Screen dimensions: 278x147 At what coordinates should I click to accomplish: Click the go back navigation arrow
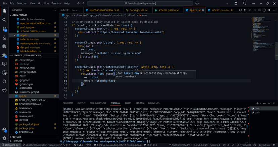pyautogui.click(x=79, y=3)
